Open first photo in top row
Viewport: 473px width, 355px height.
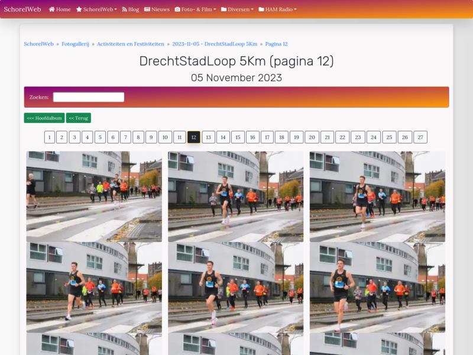94,196
